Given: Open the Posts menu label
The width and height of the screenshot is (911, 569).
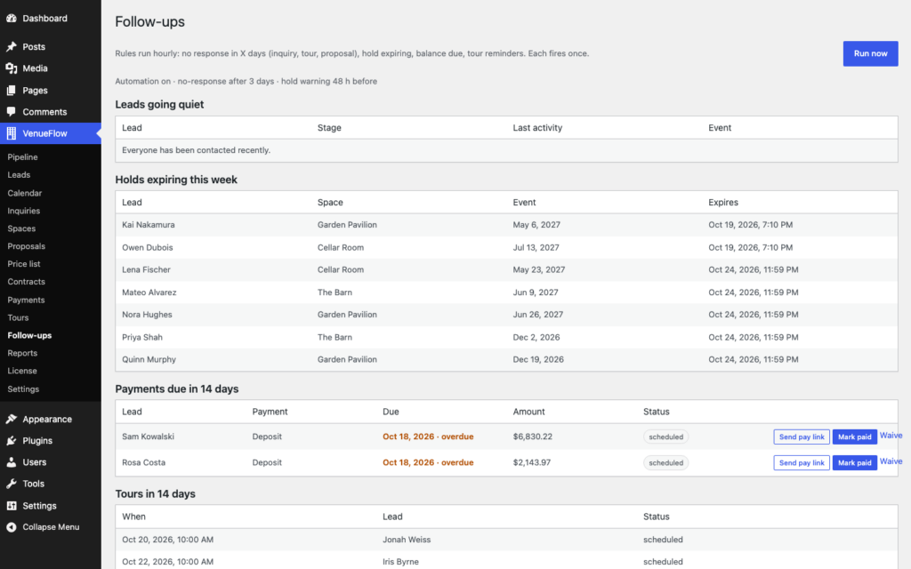Looking at the screenshot, I should [34, 46].
